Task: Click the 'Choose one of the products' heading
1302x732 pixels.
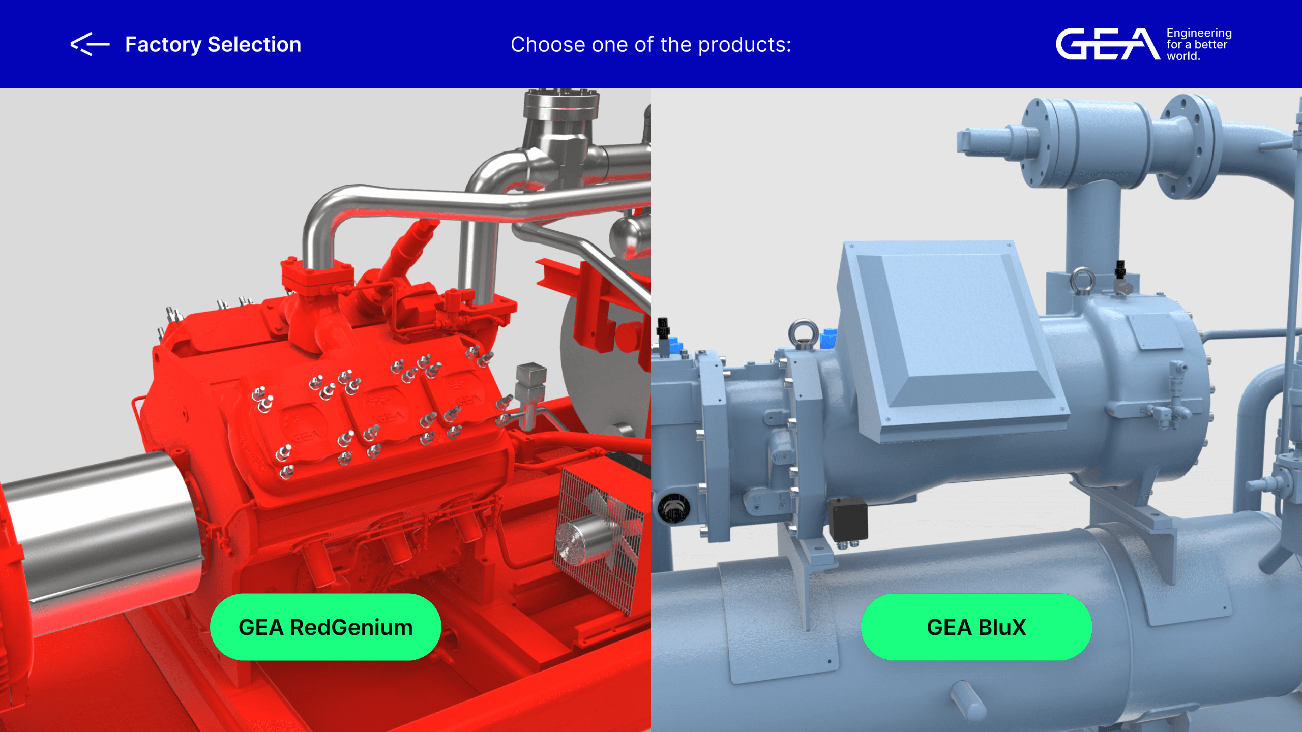Action: [650, 45]
